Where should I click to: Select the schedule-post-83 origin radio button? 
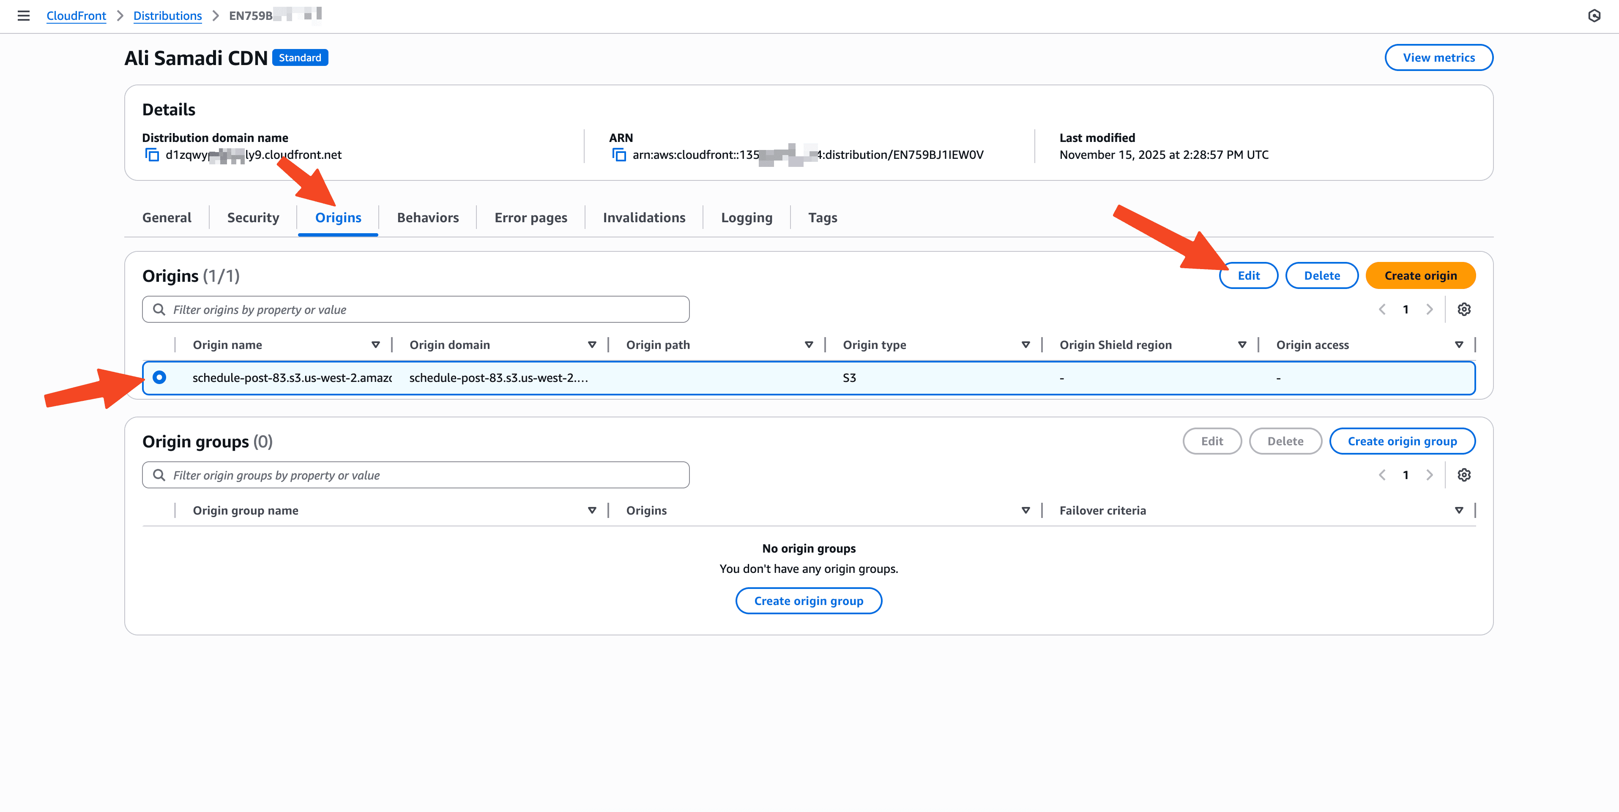[x=160, y=377]
